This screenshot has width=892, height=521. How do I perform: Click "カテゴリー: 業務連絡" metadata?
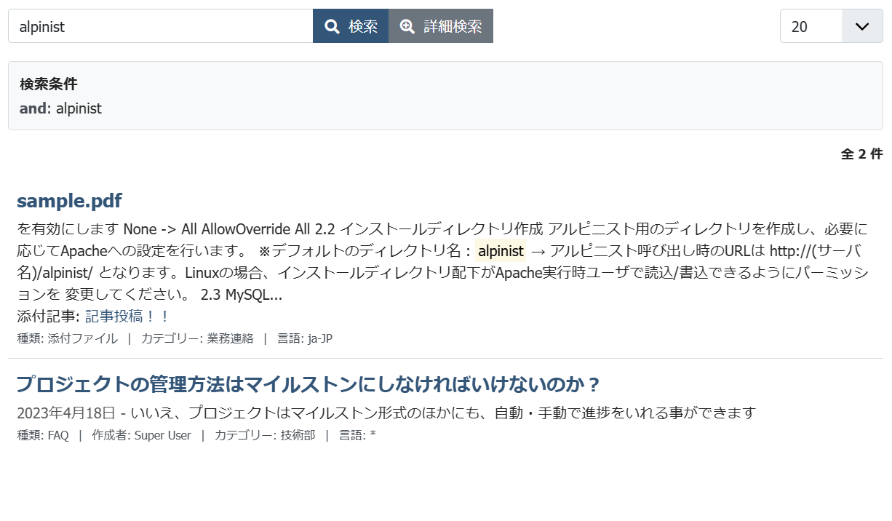pyautogui.click(x=197, y=338)
